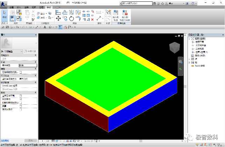
Task: Expand 三维视图 node in project browser
Action: (193, 49)
